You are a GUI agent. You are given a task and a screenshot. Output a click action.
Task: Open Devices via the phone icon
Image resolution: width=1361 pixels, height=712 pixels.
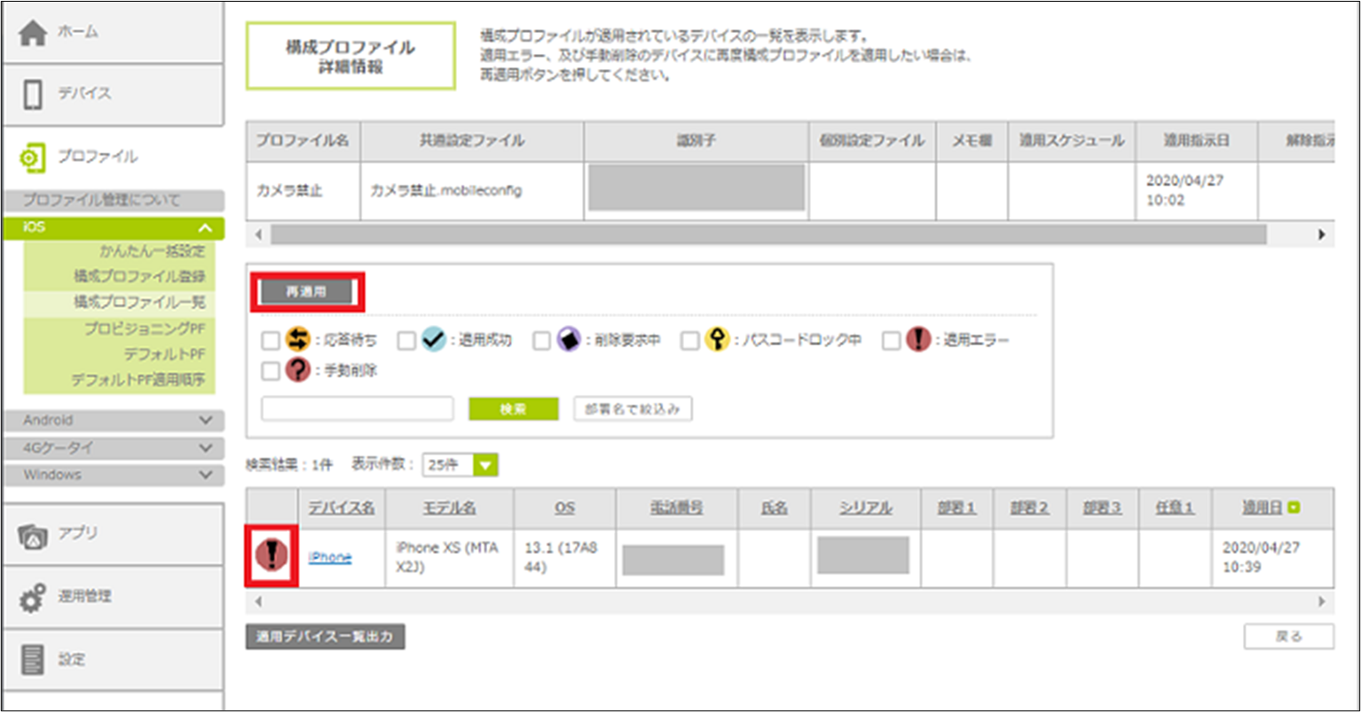pos(33,95)
